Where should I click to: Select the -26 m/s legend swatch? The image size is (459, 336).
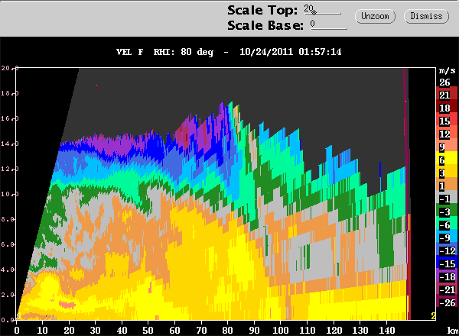(x=444, y=302)
